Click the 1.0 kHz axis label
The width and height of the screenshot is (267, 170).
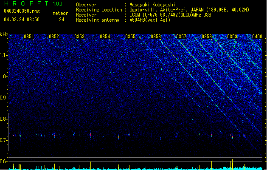pyautogui.click(x=4, y=76)
